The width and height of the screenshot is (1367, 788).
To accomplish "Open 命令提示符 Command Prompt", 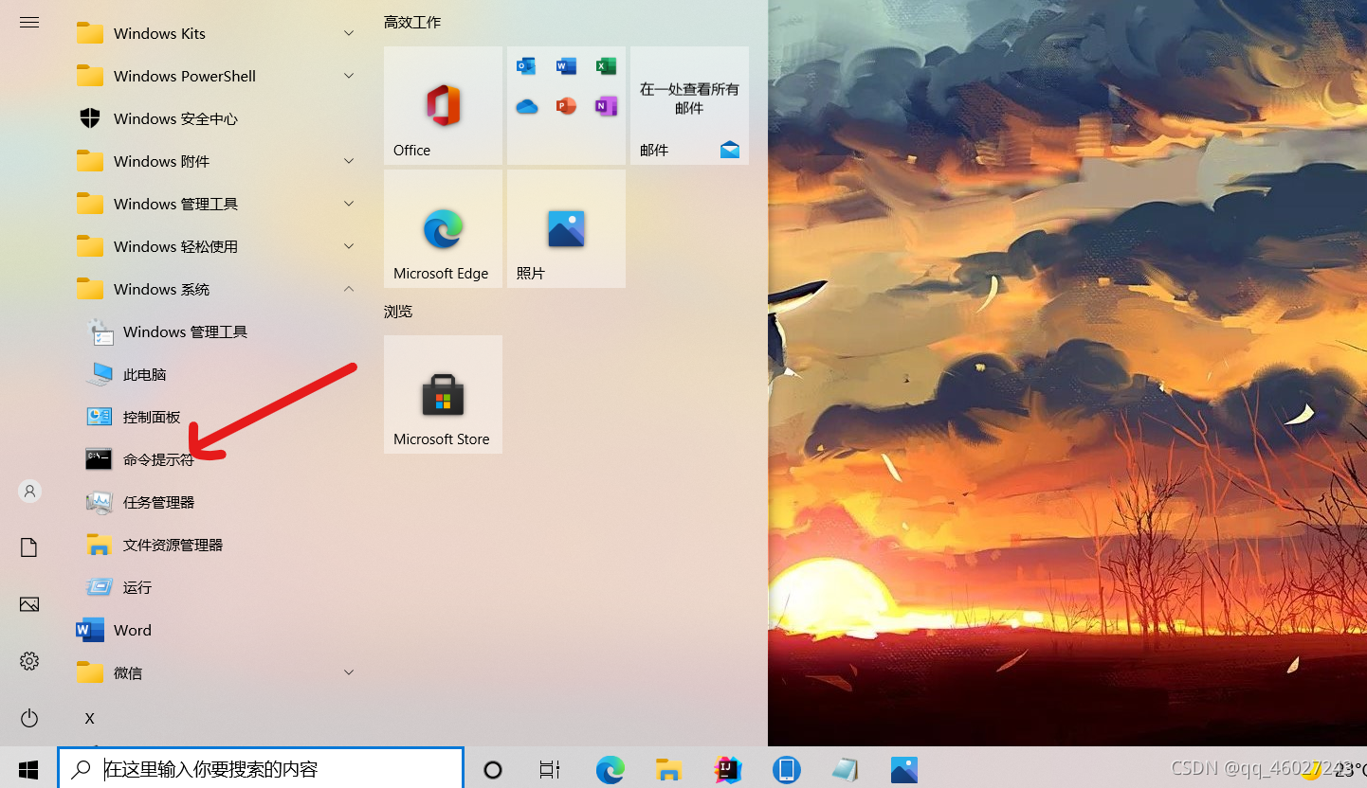I will 218,459.
